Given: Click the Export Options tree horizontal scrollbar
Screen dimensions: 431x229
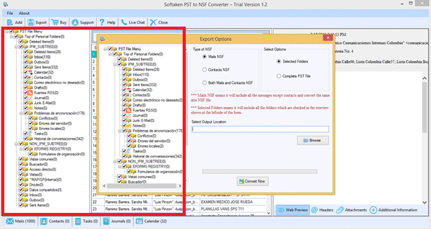Looking at the screenshot, I should click(142, 186).
